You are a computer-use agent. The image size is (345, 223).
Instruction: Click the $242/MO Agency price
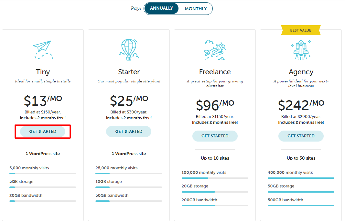click(x=301, y=105)
